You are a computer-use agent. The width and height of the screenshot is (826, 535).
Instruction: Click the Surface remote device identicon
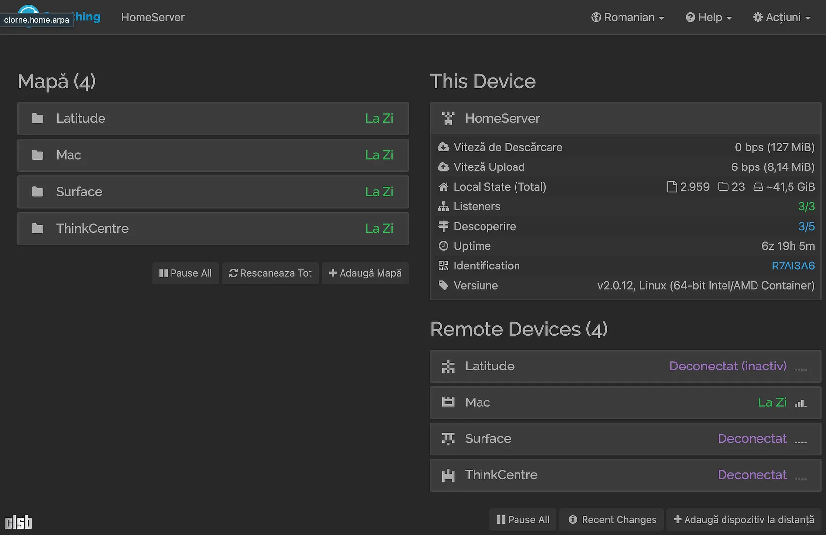pyautogui.click(x=448, y=438)
